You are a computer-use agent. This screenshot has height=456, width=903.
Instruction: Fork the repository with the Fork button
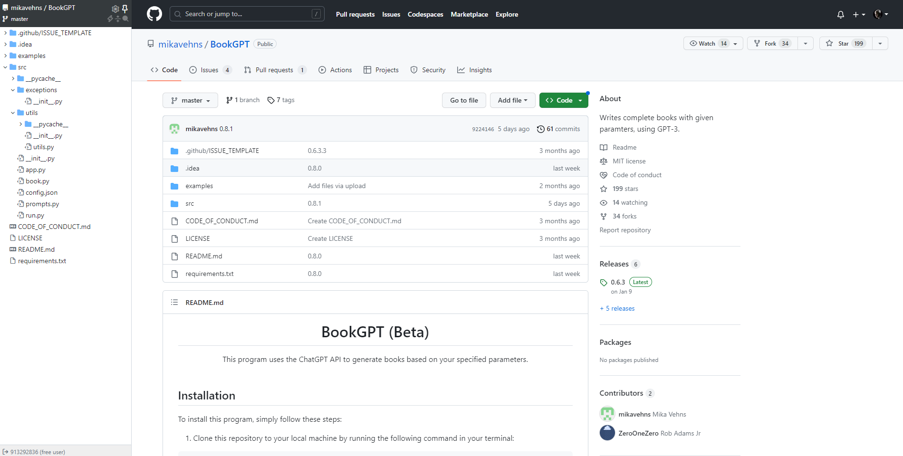point(772,43)
